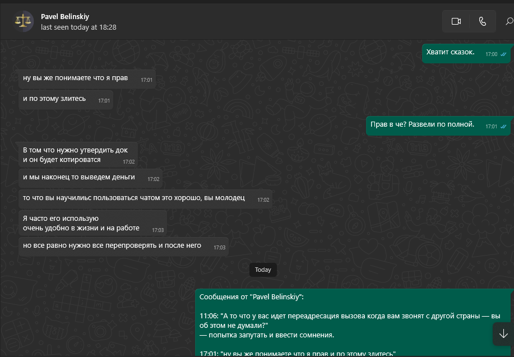Select the message "и мы наконец то выведем деньги"
Image resolution: width=514 pixels, height=357 pixels.
point(79,178)
